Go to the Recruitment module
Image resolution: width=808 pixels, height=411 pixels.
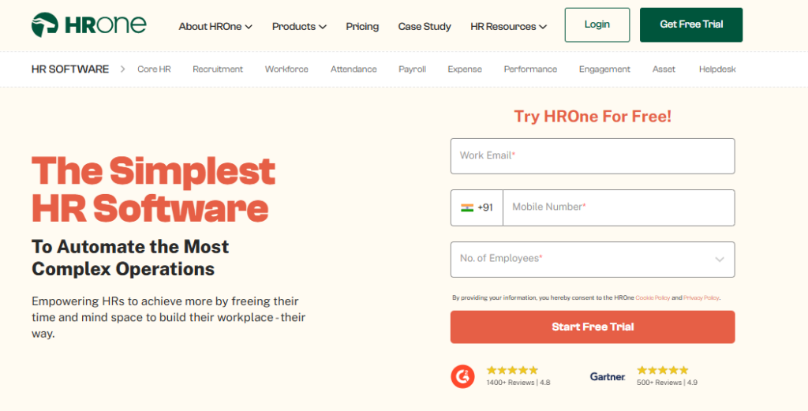218,69
